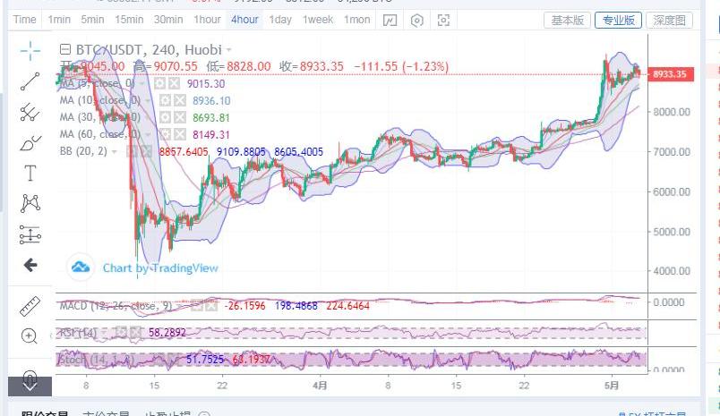Click the MA 60 value 8149.31
720x416 pixels.
coord(210,134)
